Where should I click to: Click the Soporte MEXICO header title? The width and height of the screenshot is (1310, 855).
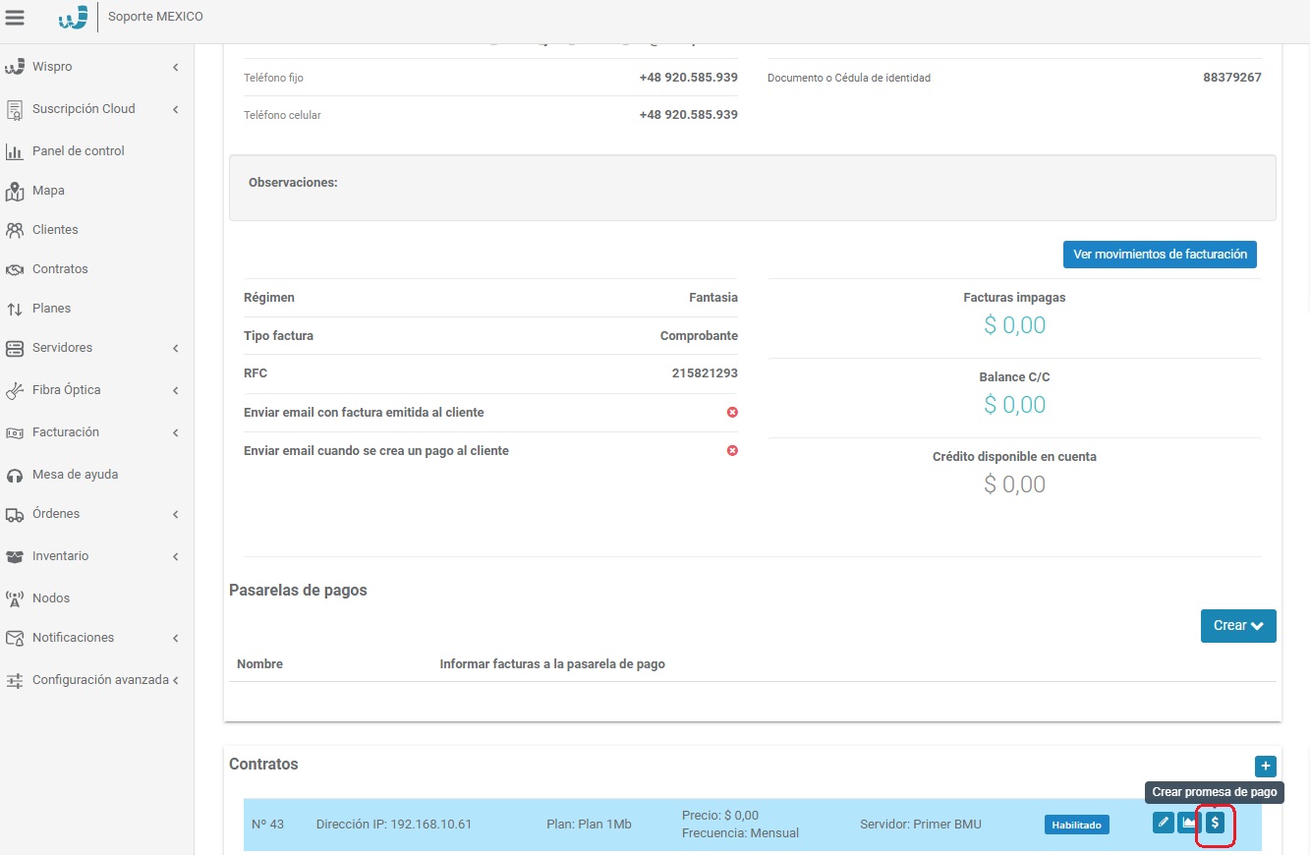pos(155,17)
